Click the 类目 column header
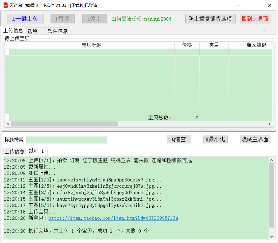278x243 pixels. [214, 45]
